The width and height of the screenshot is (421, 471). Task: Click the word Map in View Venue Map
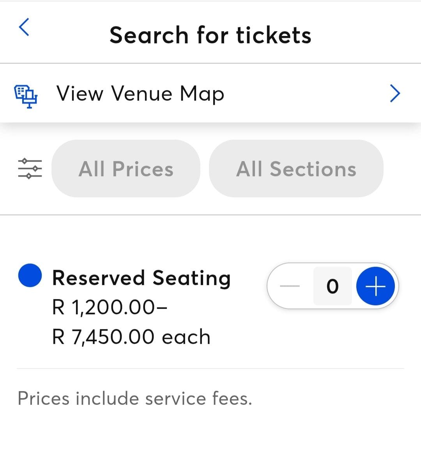coord(202,94)
